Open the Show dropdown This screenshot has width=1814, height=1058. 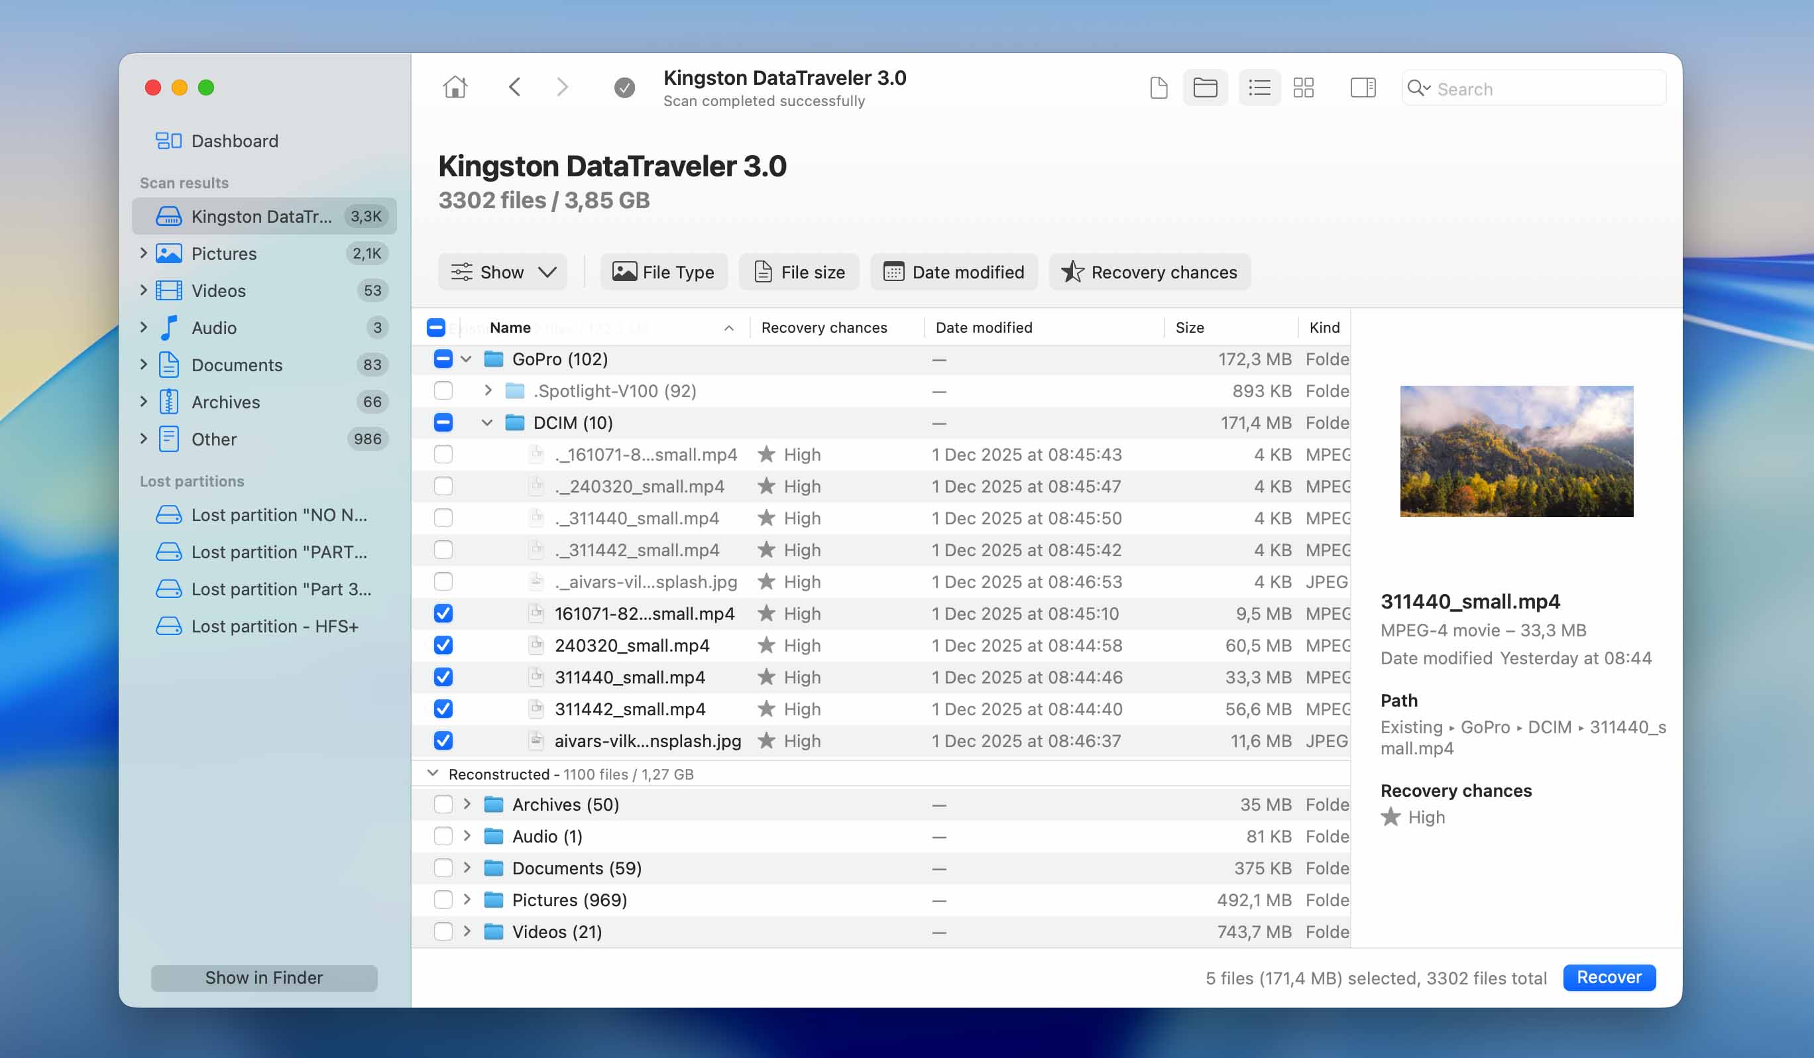(502, 272)
